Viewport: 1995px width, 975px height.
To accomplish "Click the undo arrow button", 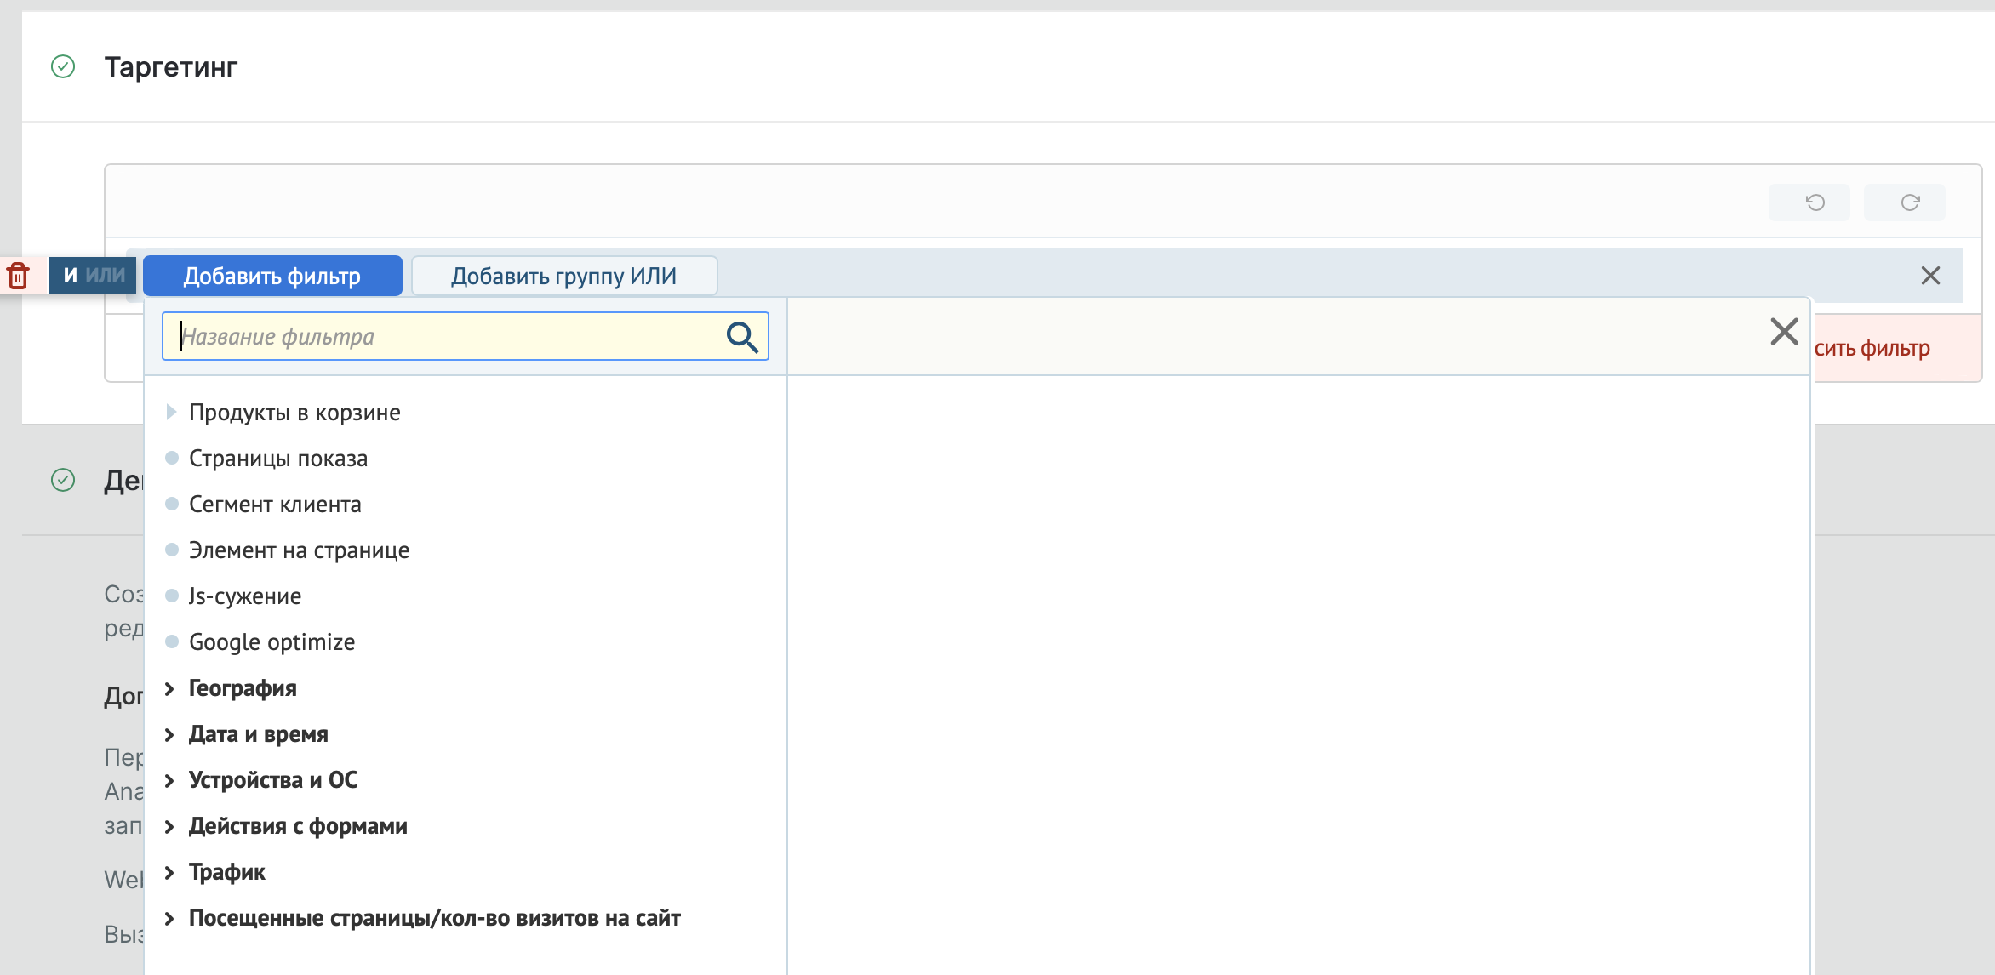I will [1809, 202].
